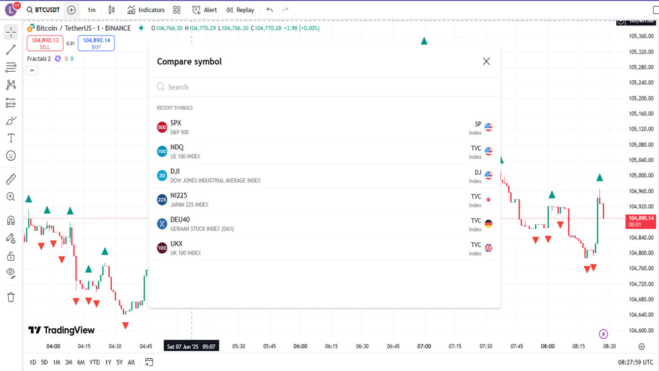
Task: Select DJI Dow Jones symbol
Action: pos(324,175)
